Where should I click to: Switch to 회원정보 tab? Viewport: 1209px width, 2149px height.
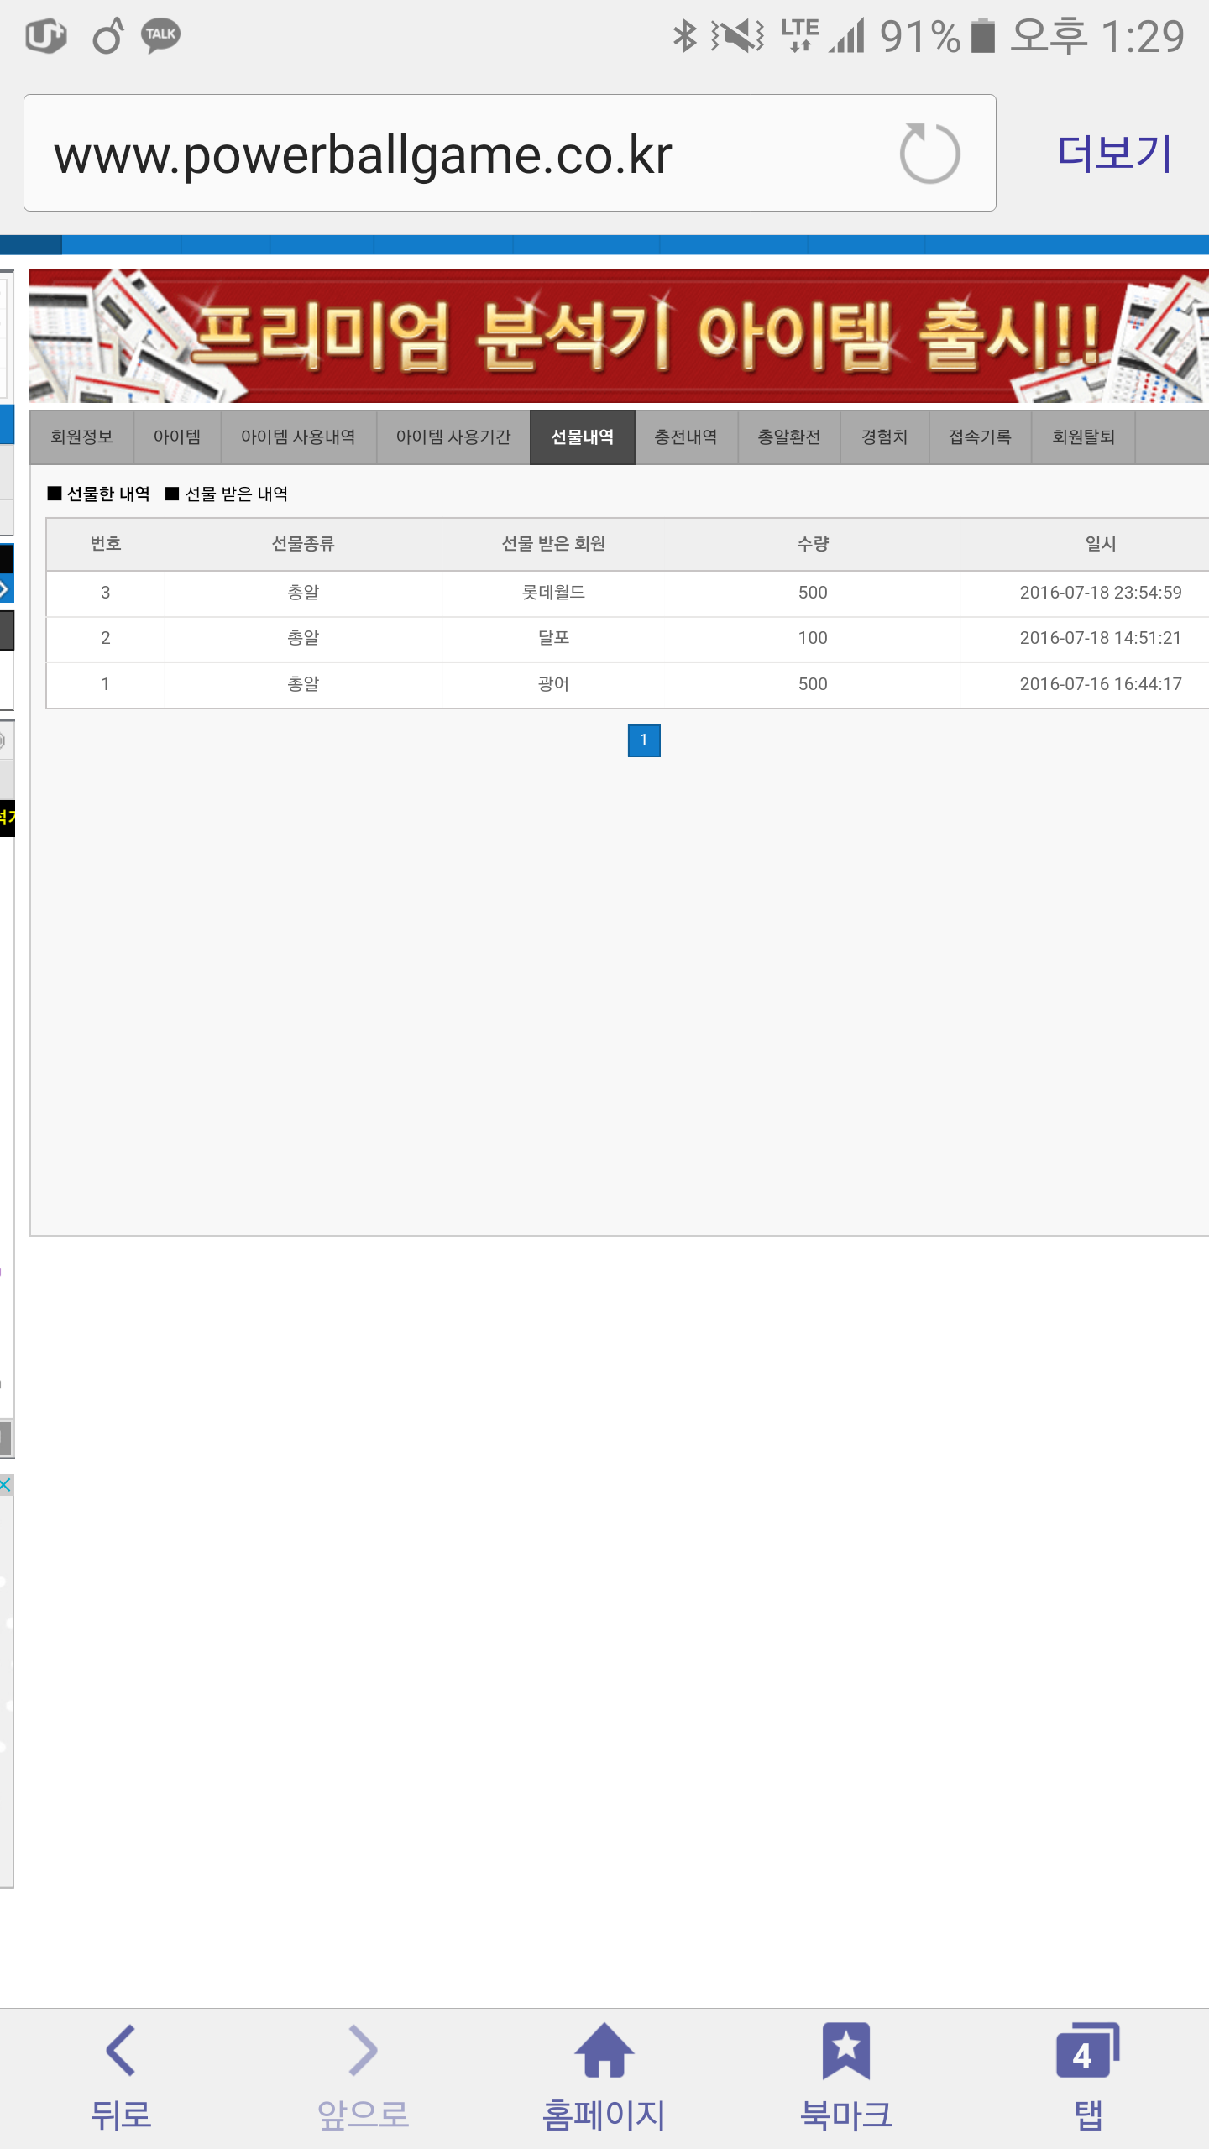click(x=81, y=437)
